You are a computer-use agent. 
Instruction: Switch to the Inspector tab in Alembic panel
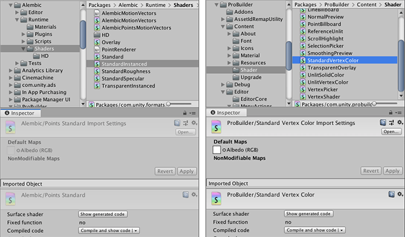tap(20, 113)
